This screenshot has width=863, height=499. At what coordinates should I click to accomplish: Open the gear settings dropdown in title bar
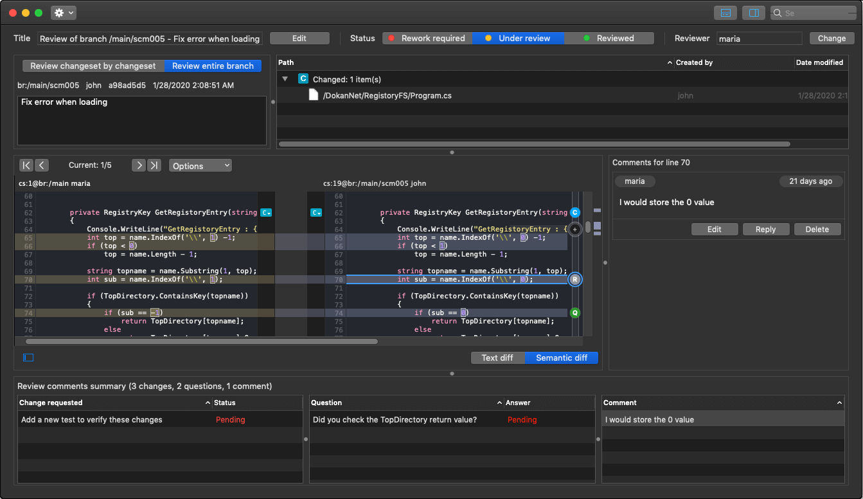(x=64, y=13)
